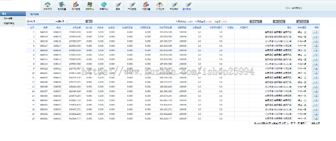The height and width of the screenshot is (141, 336).
Task: Click rightmost gray button above table
Action: [302, 22]
